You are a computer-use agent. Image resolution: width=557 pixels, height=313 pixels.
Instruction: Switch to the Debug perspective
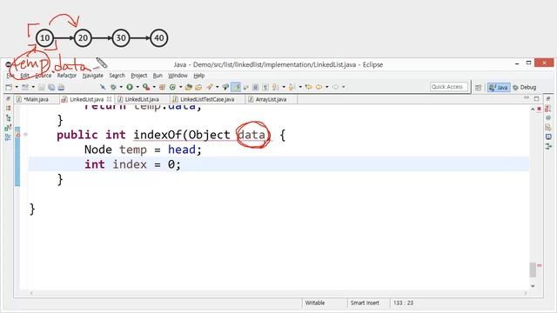[524, 87]
